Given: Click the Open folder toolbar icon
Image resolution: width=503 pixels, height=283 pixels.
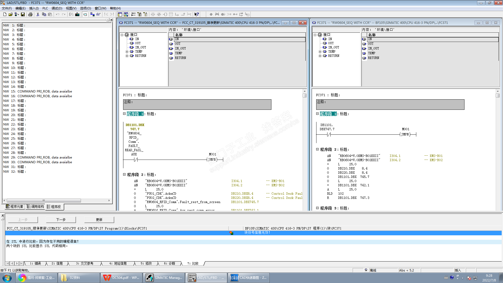Looking at the screenshot, I should coord(10,14).
